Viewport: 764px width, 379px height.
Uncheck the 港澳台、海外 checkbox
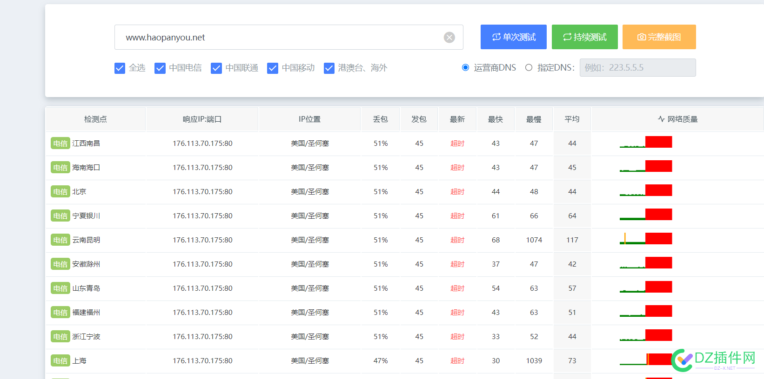(329, 68)
